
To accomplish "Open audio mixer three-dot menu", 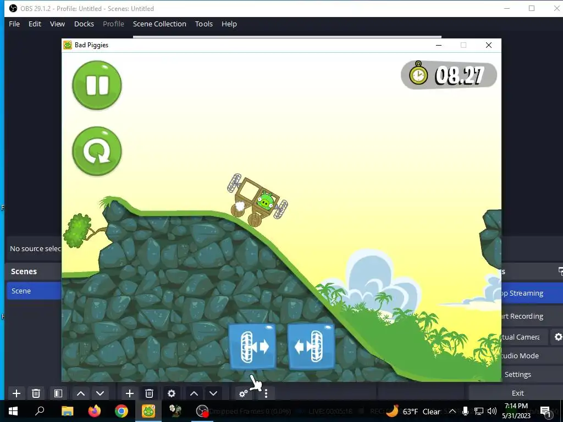I will [x=266, y=393].
